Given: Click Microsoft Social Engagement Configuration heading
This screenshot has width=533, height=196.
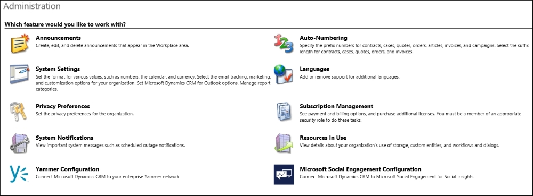Looking at the screenshot, I should pyautogui.click(x=360, y=169).
